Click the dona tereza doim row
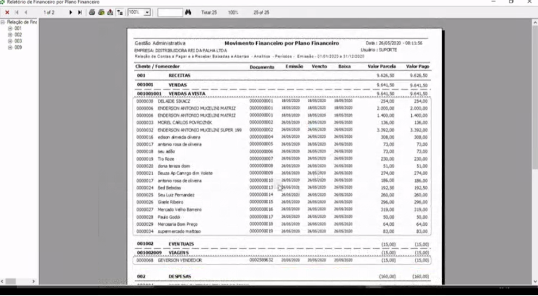538x296 pixels. pos(282,166)
